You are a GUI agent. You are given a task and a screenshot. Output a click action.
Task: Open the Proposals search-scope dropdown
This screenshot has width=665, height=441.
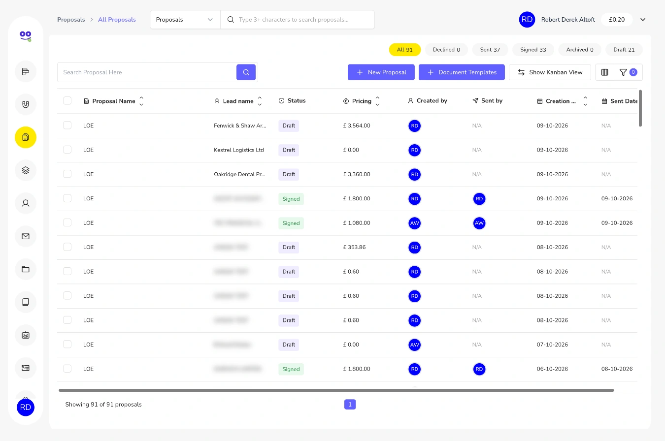click(185, 20)
